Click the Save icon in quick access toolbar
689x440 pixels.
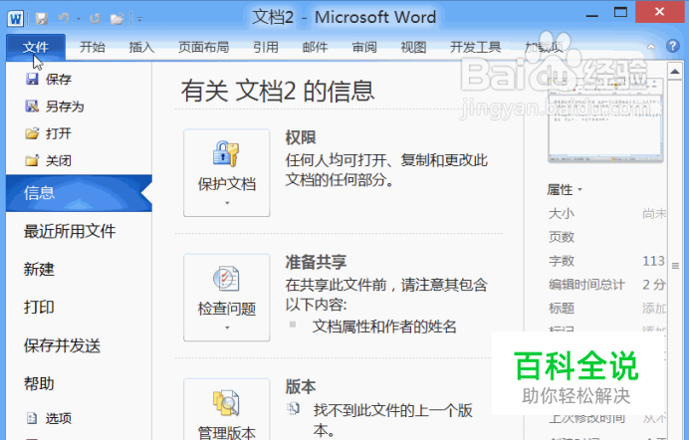click(42, 19)
